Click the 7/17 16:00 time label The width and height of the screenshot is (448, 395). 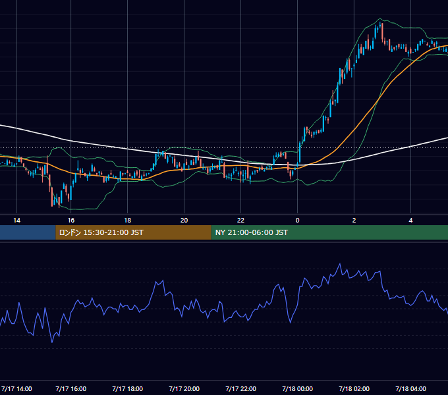71,389
